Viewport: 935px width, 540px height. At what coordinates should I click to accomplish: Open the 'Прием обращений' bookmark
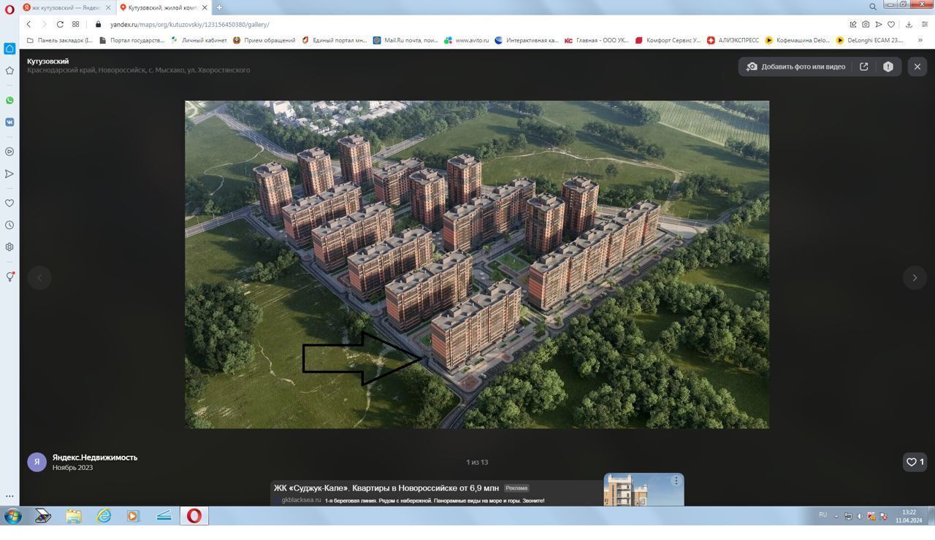point(264,40)
